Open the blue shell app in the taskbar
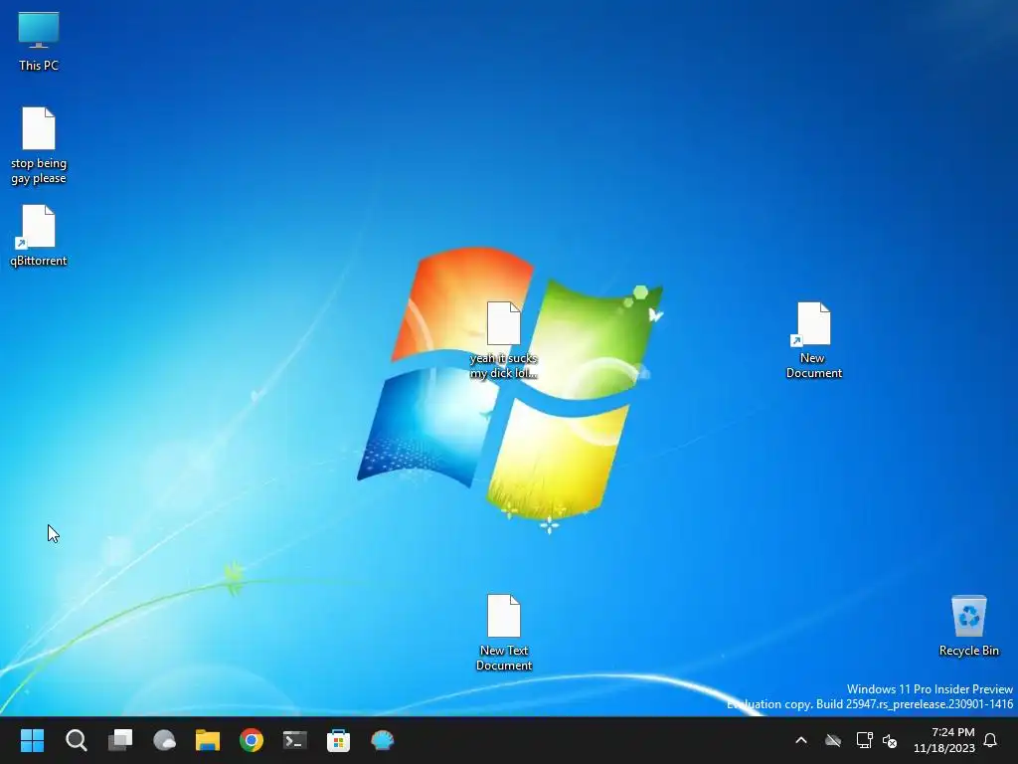 [x=383, y=740]
